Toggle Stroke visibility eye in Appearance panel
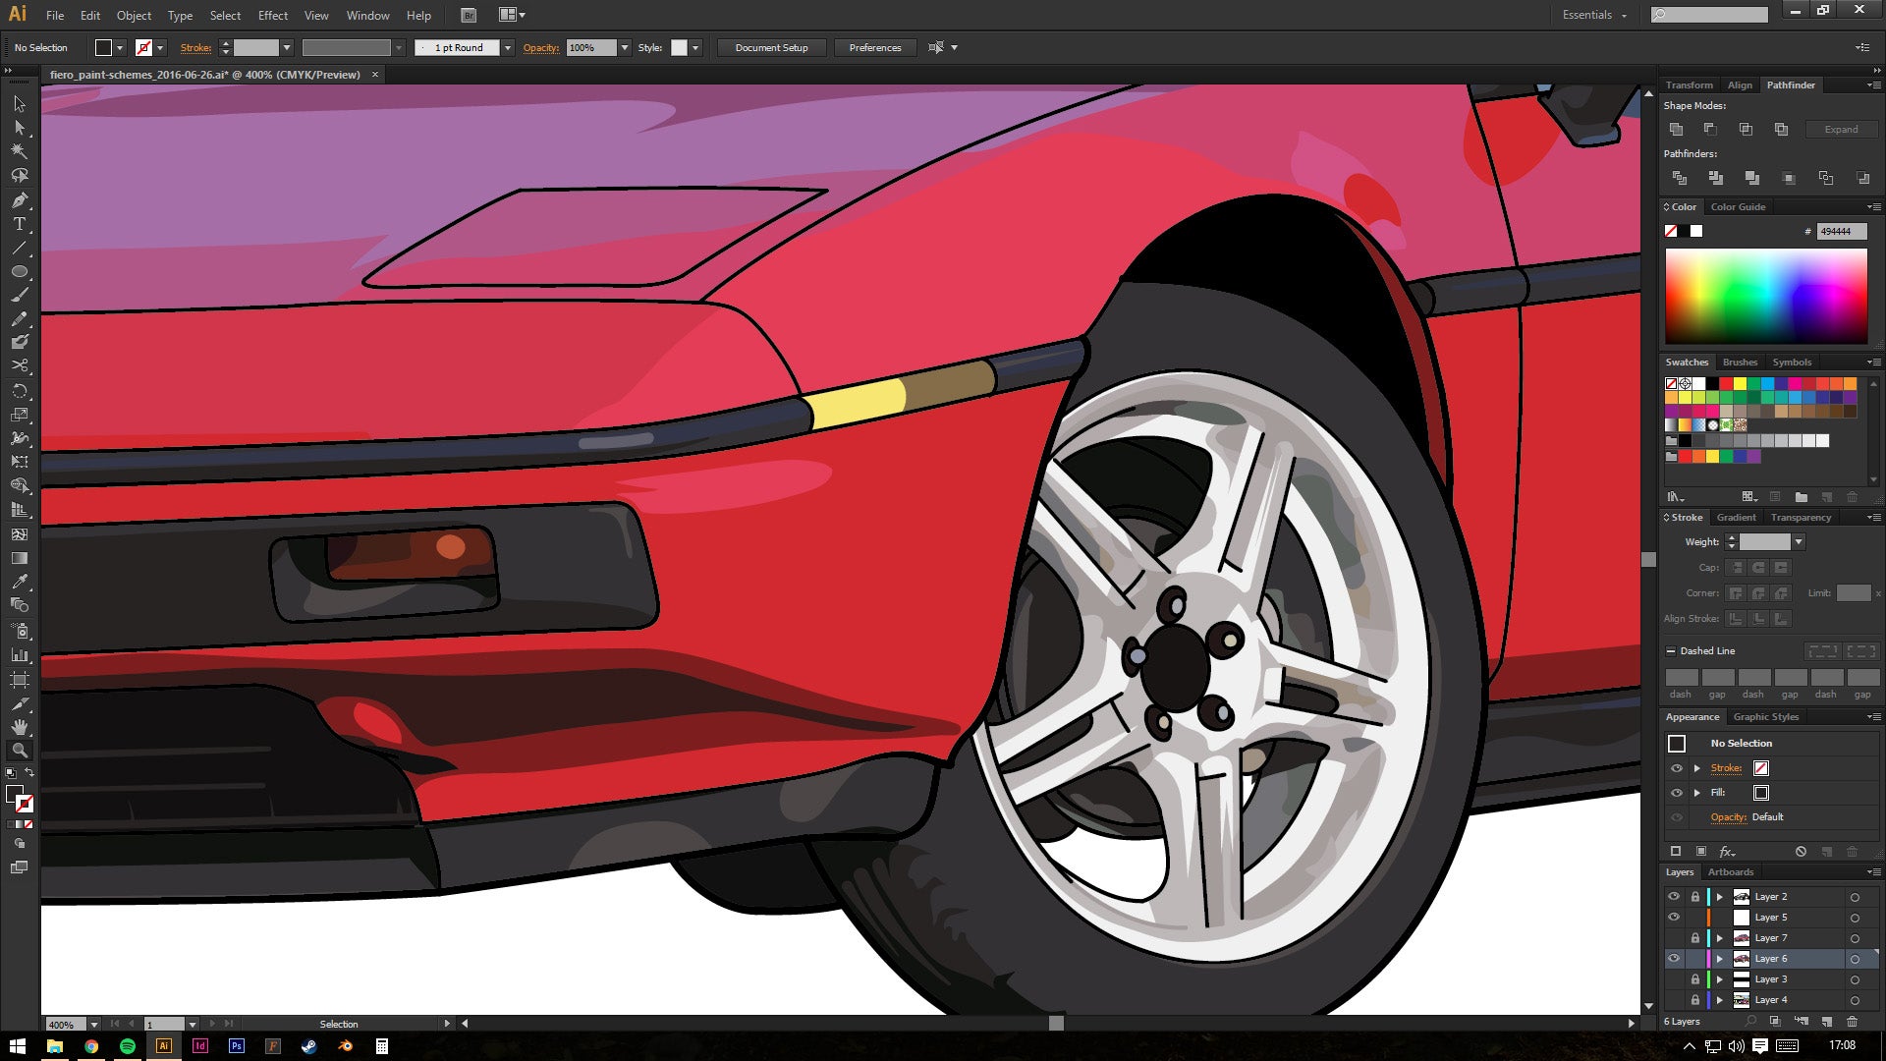 coord(1677,768)
